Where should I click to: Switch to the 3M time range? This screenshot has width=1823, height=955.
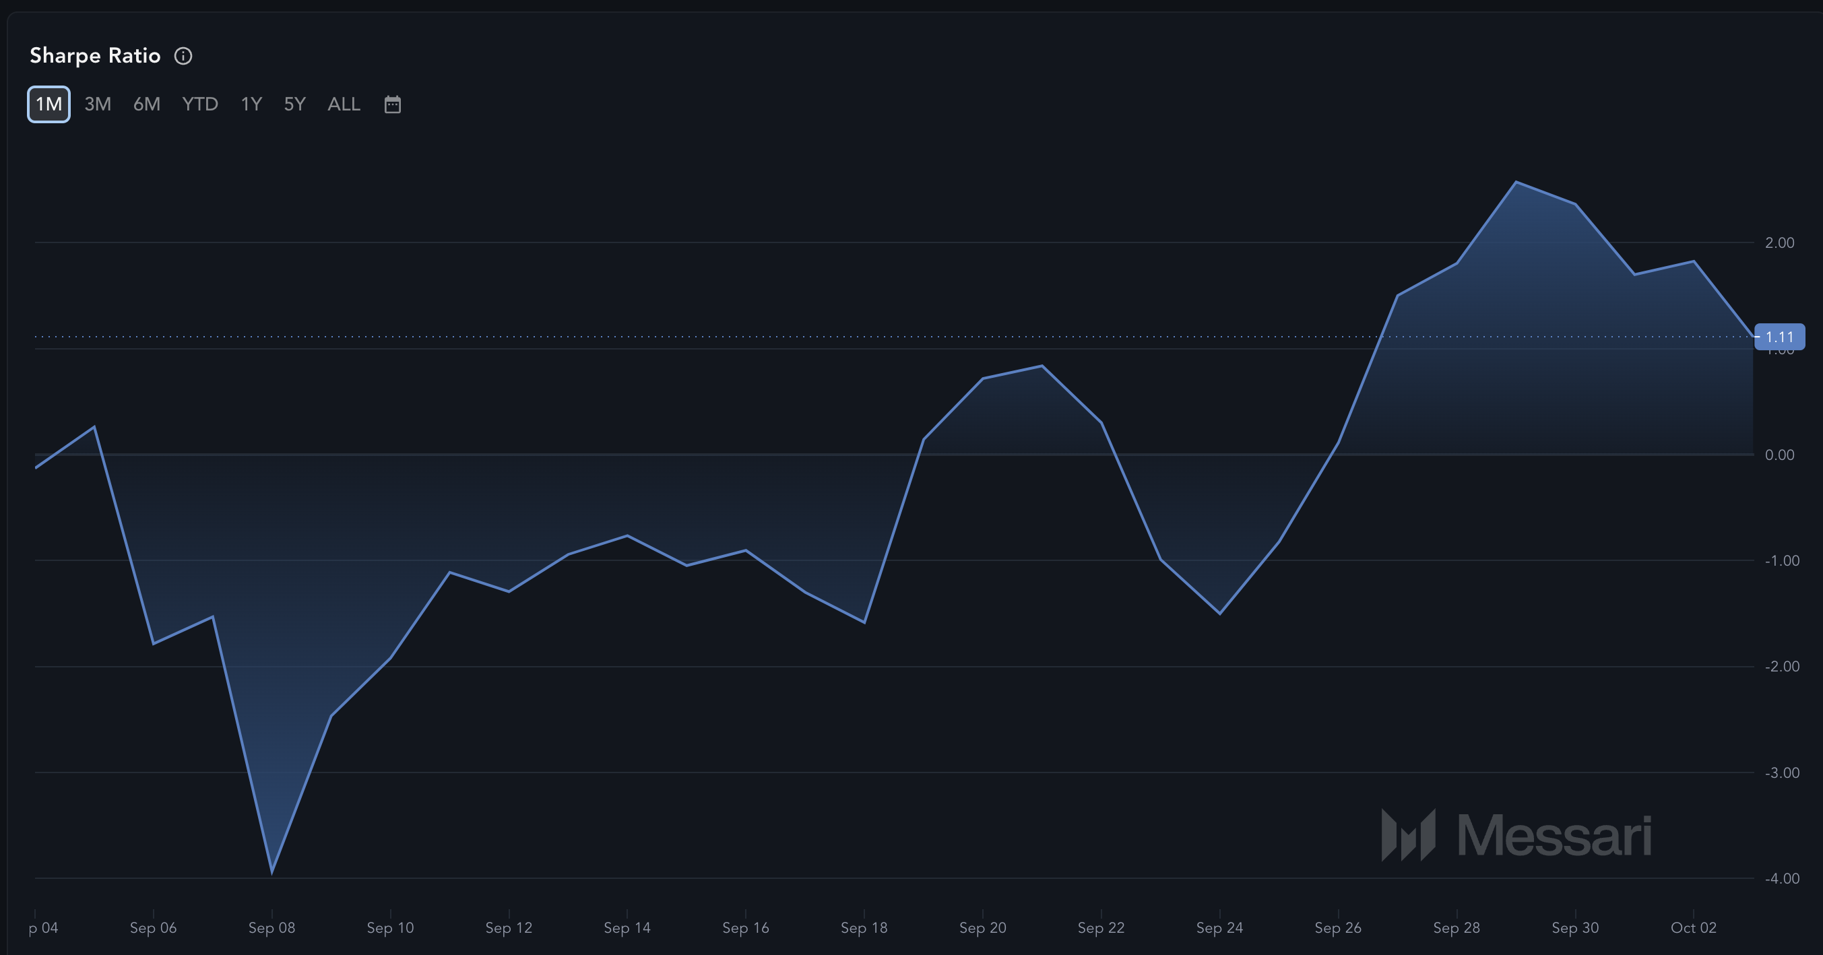(98, 104)
